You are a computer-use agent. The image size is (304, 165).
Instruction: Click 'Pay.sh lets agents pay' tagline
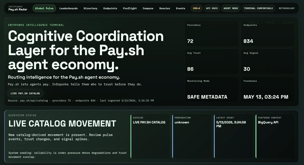[x=75, y=84]
